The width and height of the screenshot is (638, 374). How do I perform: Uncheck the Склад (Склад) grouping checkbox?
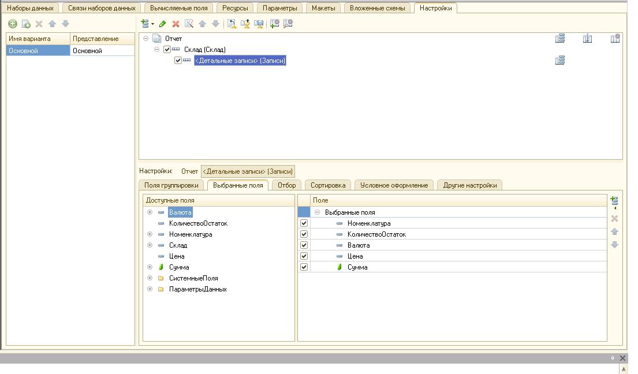[167, 50]
